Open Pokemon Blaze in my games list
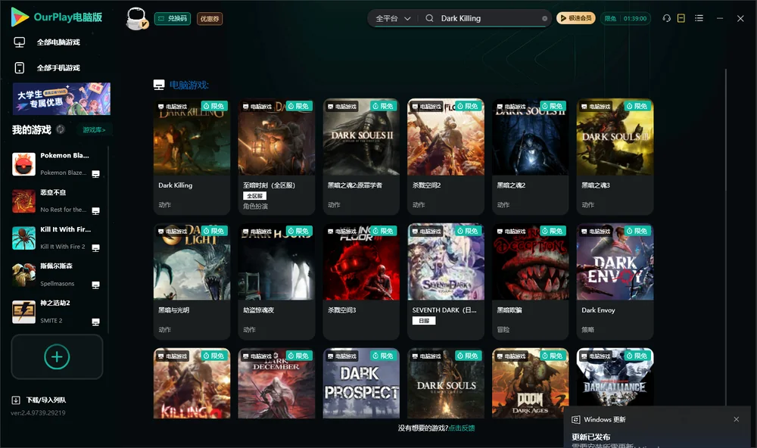 57,164
